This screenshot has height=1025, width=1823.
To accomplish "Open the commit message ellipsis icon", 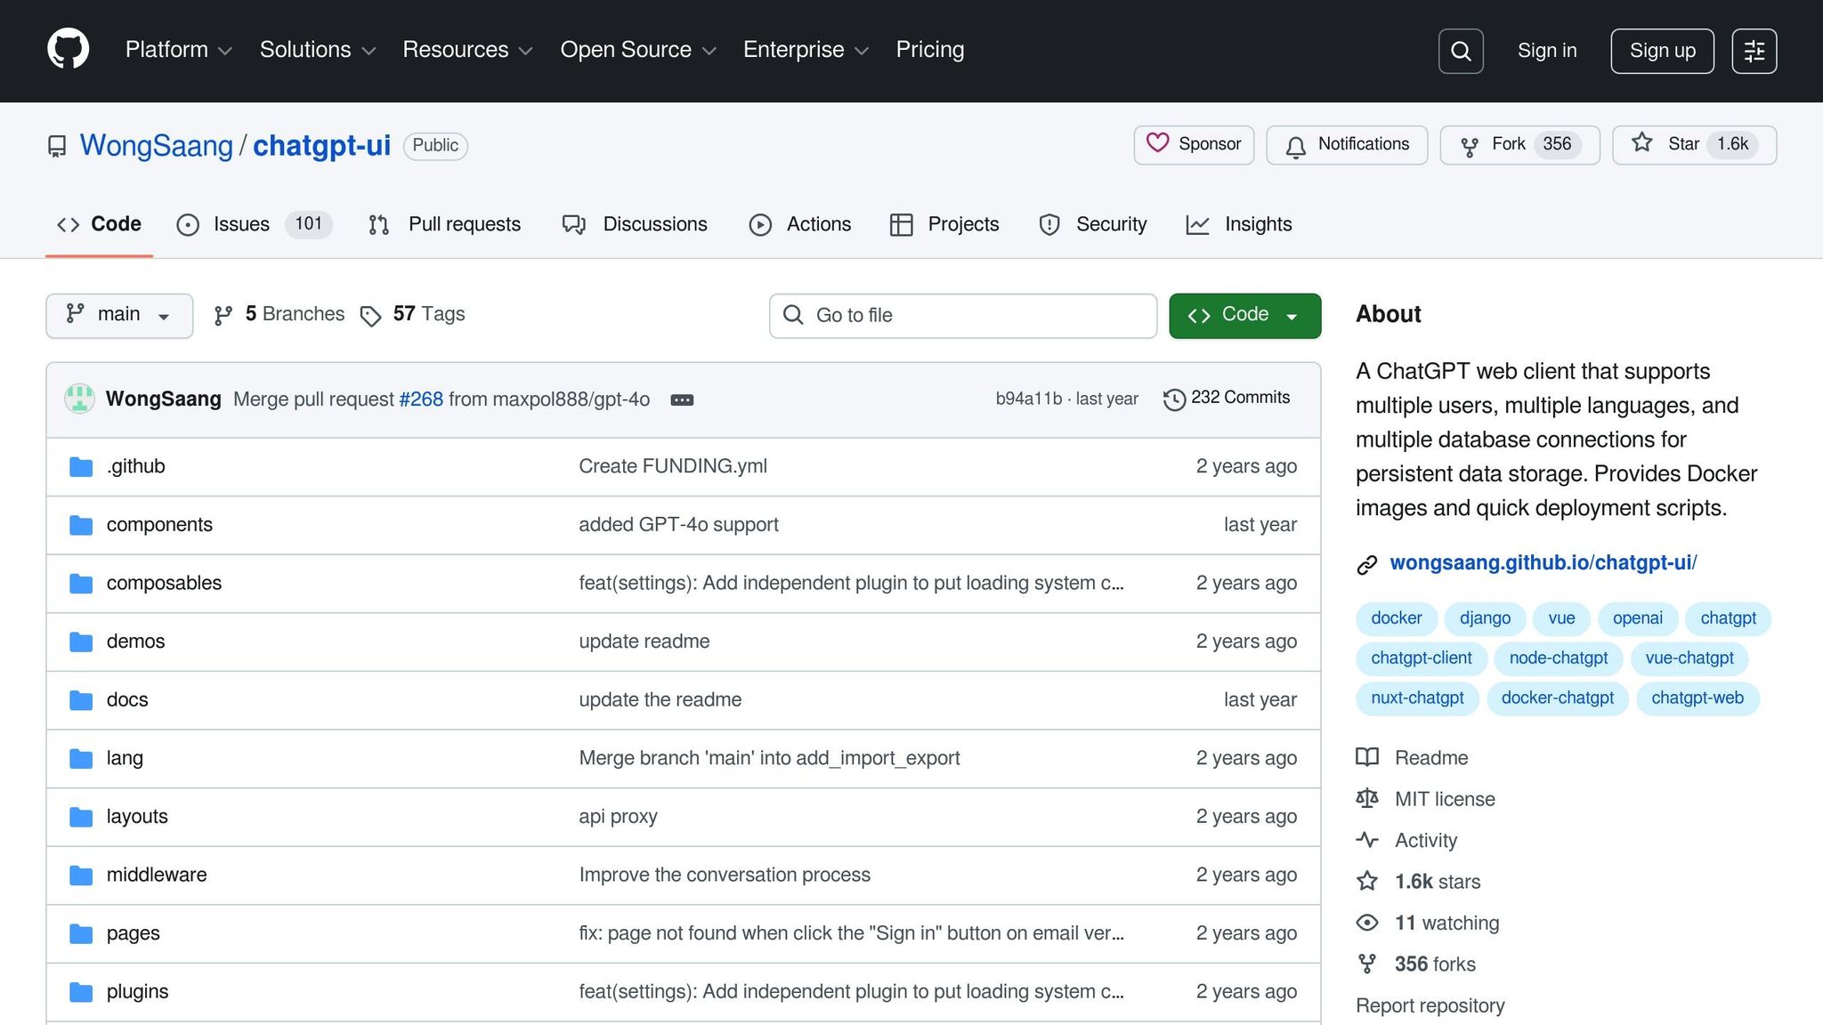I will pos(682,400).
